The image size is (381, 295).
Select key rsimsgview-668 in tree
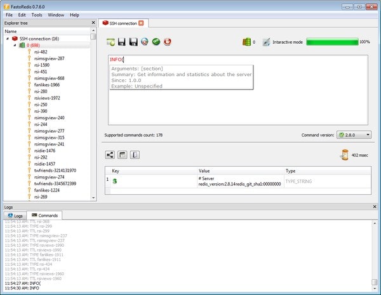[x=50, y=78]
